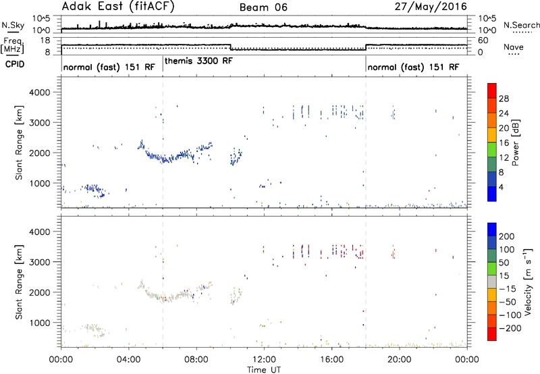The image size is (540, 374).
Task: Click the power panel 'Slant Range [km]' label
Action: 19,142
